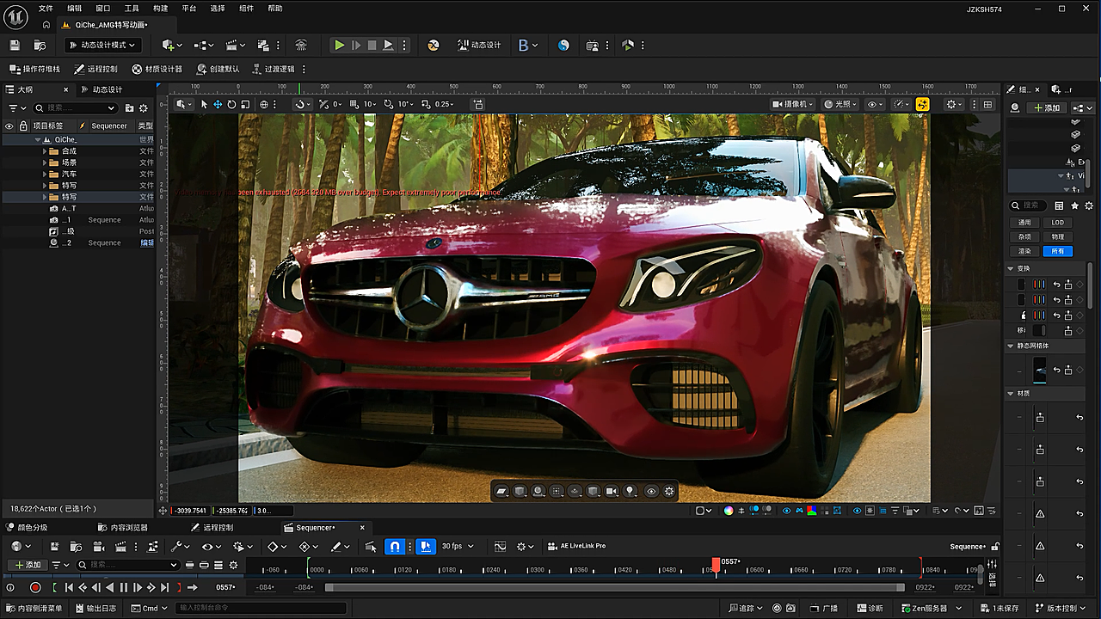The height and width of the screenshot is (619, 1101).
Task: Open the 光照 view mode dropdown
Action: [x=840, y=104]
